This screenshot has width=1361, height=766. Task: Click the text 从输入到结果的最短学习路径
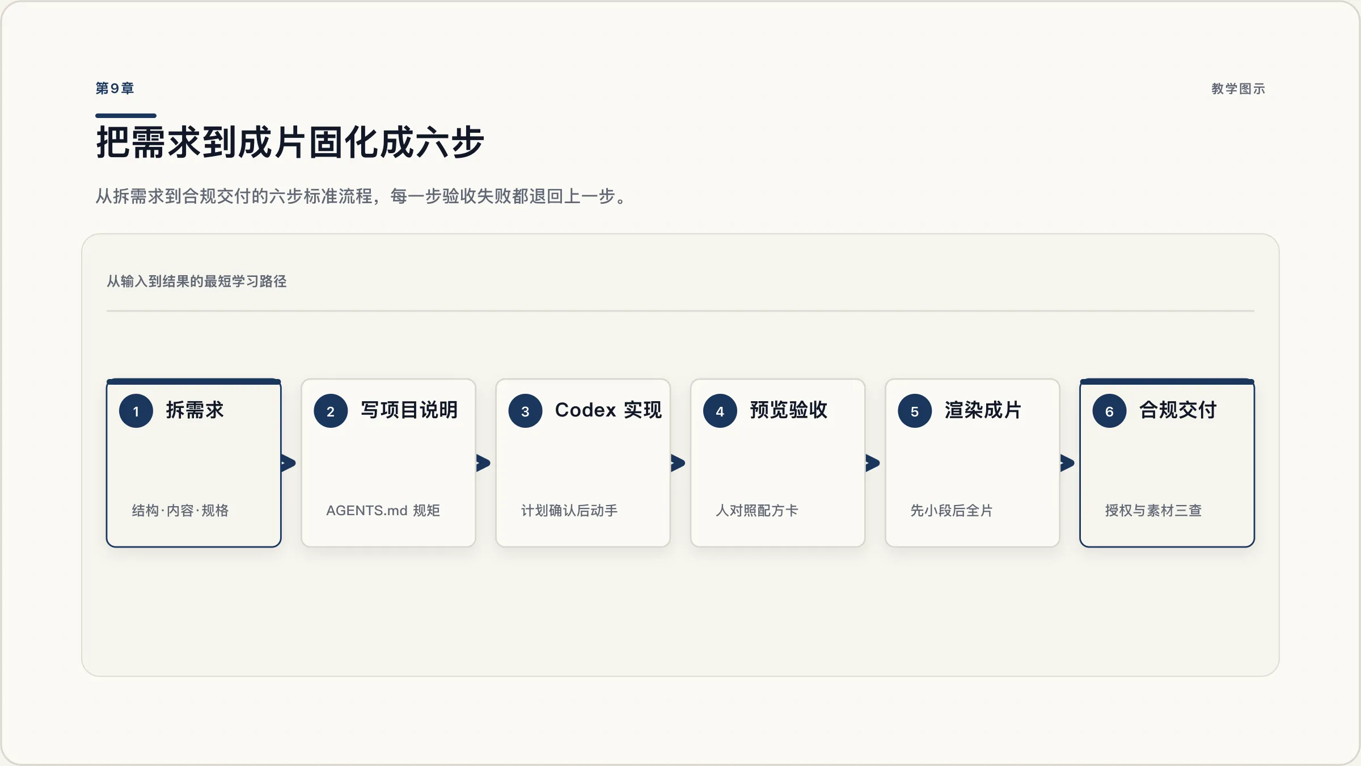pos(197,281)
